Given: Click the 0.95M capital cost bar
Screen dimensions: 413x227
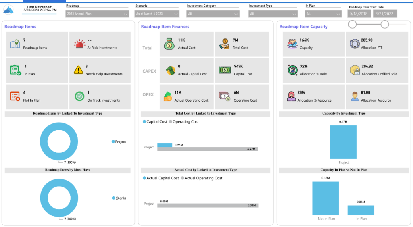Looking at the screenshot, I should pyautogui.click(x=165, y=145).
